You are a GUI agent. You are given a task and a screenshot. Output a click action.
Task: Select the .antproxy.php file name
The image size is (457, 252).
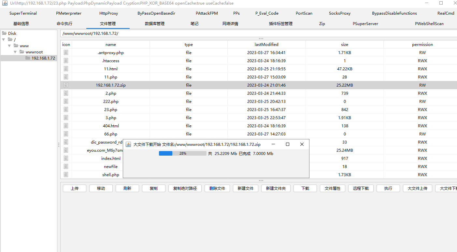111,53
